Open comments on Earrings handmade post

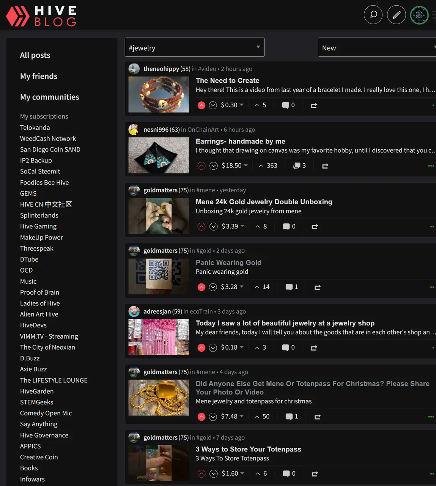tap(299, 166)
